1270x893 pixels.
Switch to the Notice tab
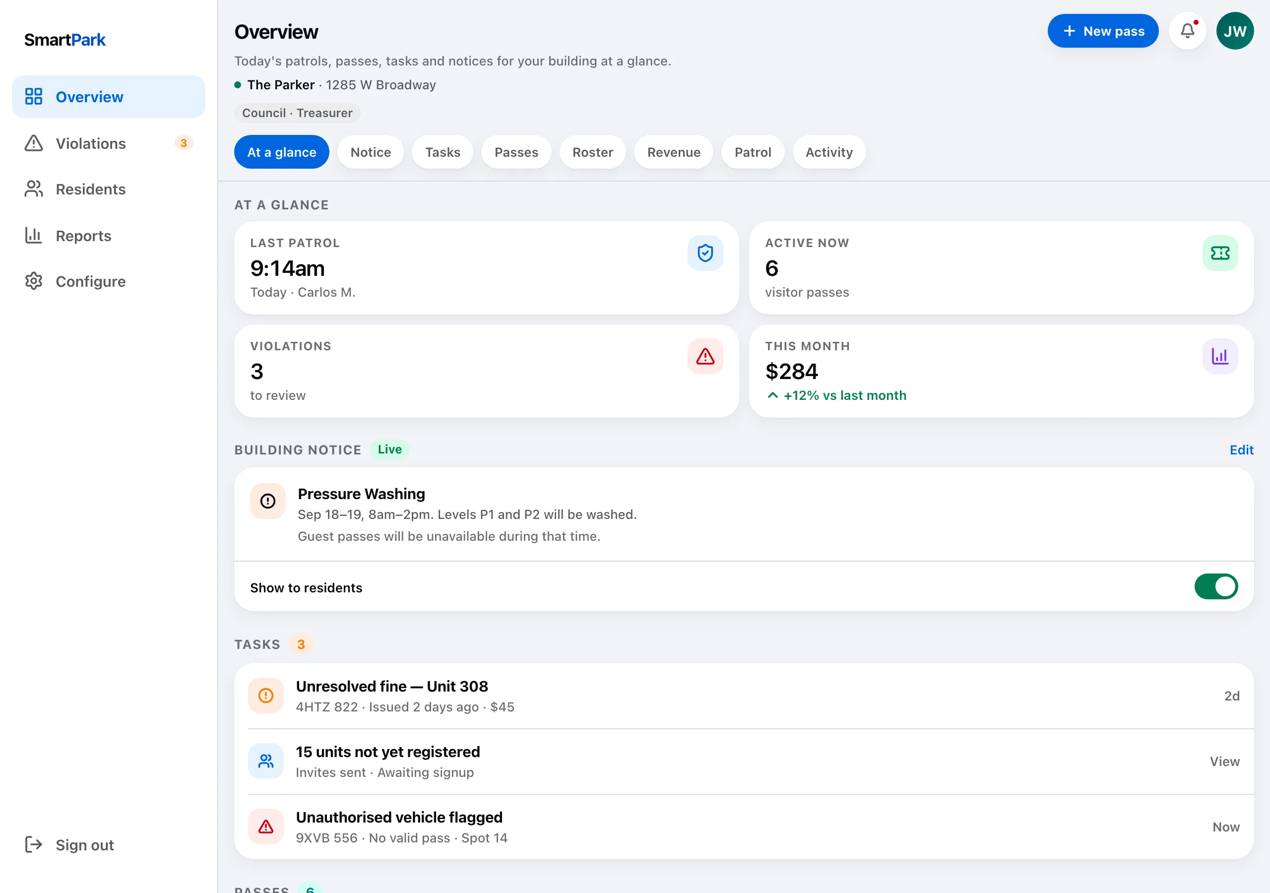coord(371,152)
